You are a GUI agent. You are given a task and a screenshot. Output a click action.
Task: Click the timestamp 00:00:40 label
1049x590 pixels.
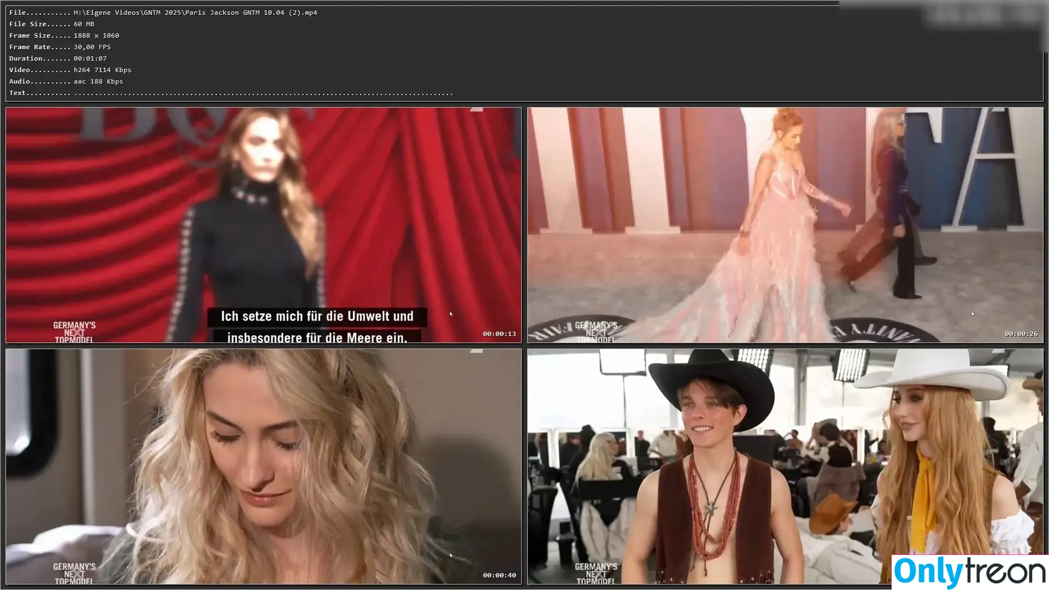[499, 575]
